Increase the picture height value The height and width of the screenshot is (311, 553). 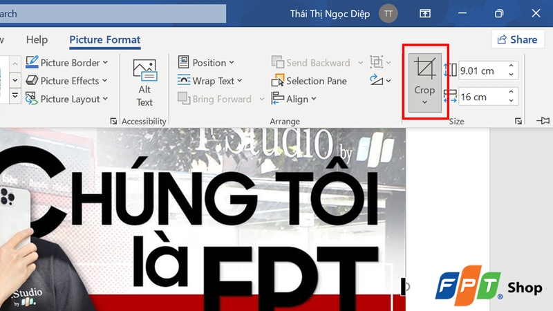click(511, 66)
